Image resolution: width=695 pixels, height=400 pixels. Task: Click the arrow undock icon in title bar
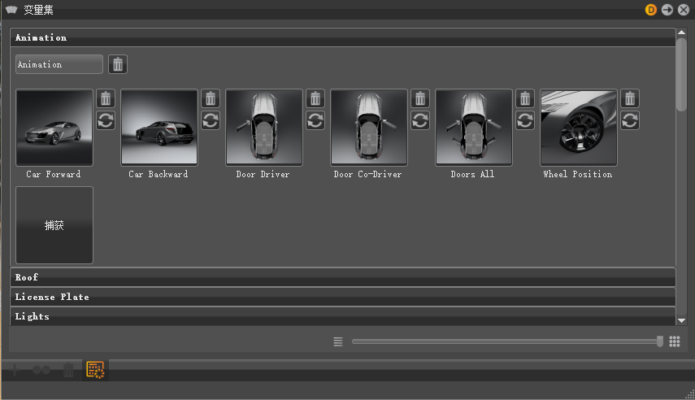click(667, 10)
